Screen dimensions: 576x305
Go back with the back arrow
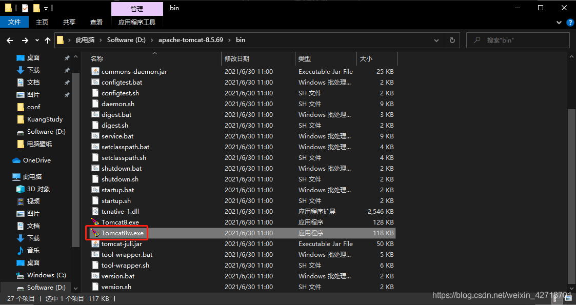tap(10, 40)
